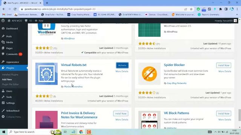Open the WordPress logo menu in admin bar
The image size is (241, 135).
click(3, 21)
